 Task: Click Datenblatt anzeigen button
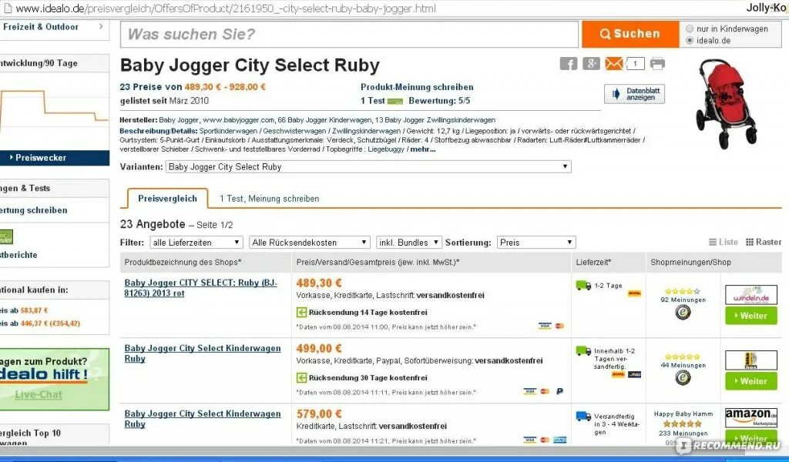tap(634, 94)
